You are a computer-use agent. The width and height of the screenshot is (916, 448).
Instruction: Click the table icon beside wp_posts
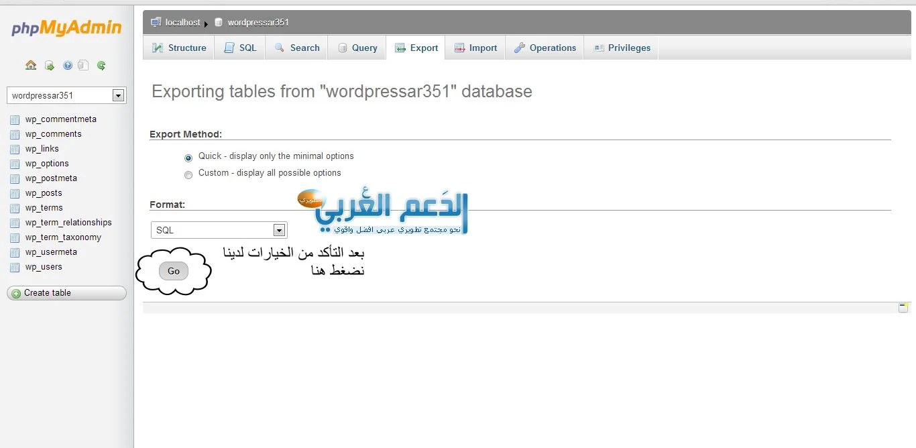point(15,193)
